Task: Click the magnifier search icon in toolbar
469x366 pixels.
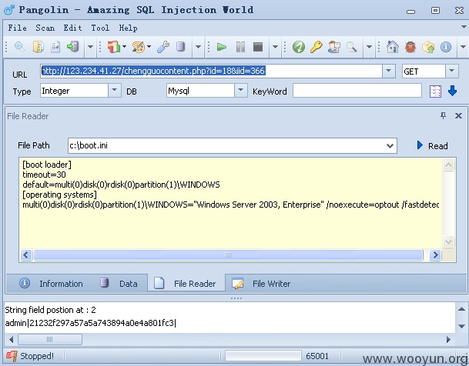Action: 19,47
